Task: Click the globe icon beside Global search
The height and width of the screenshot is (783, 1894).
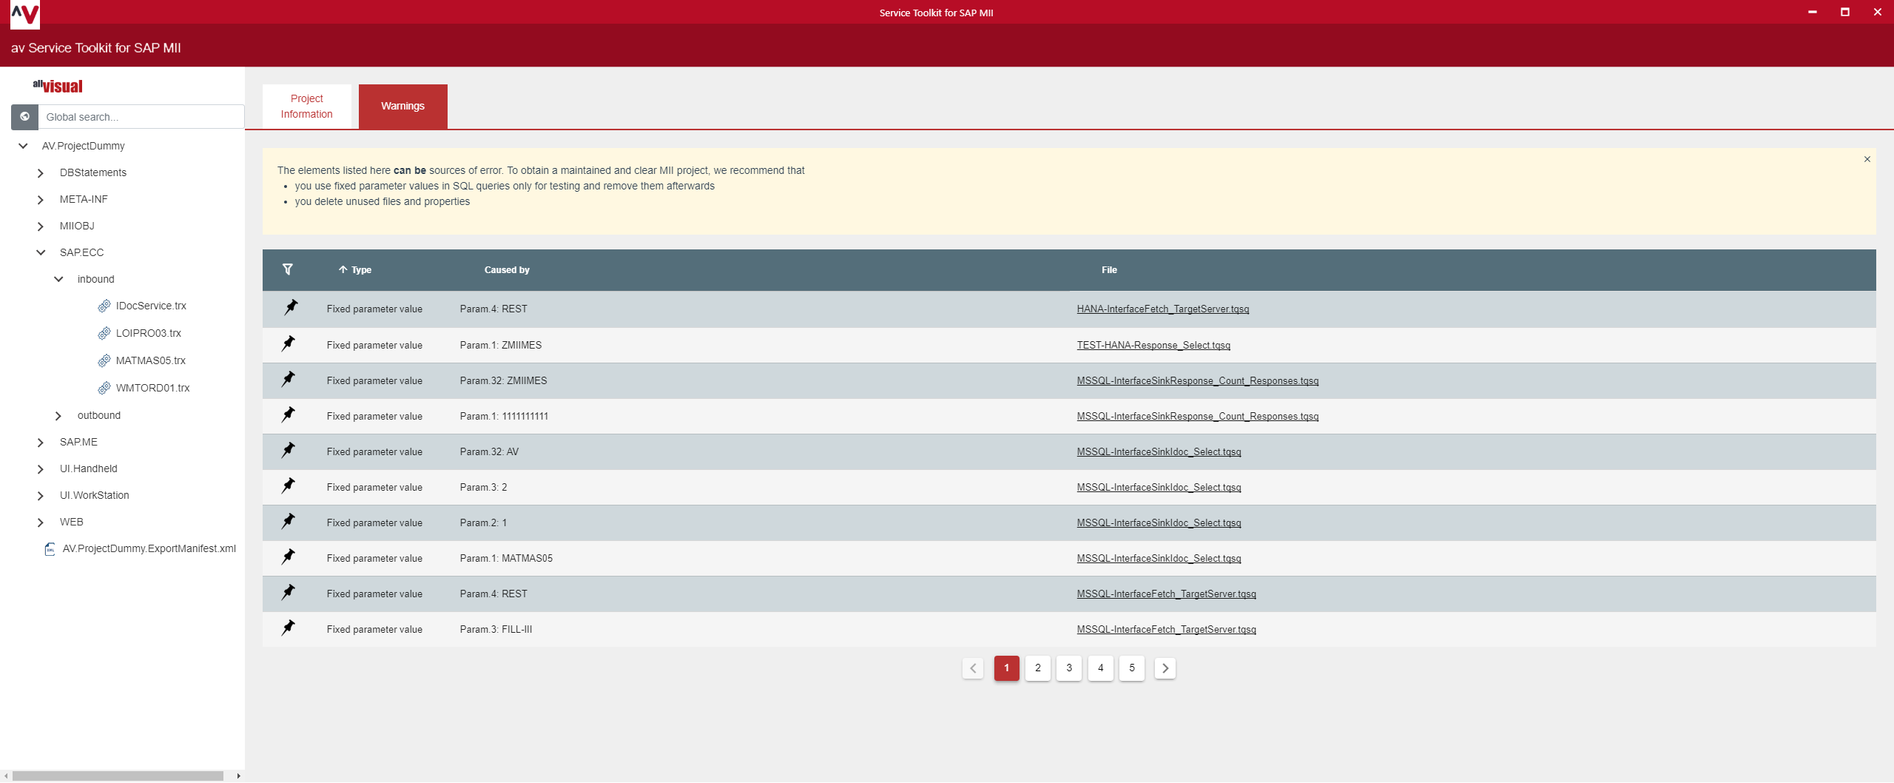Action: point(24,117)
